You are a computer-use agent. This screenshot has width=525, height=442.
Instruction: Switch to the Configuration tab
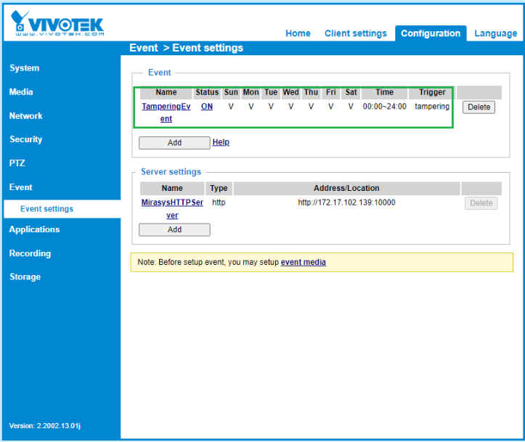tap(431, 33)
